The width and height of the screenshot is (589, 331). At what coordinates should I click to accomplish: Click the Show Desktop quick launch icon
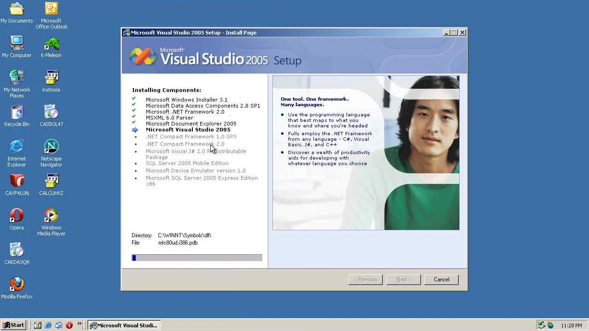point(38,325)
